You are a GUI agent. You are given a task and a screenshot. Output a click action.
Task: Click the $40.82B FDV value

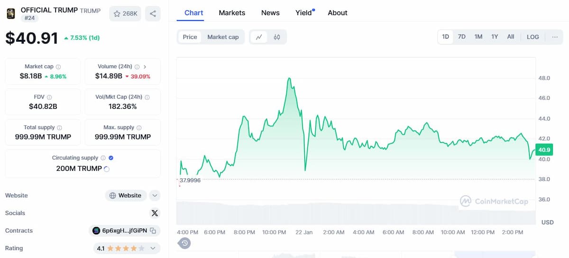coord(43,106)
